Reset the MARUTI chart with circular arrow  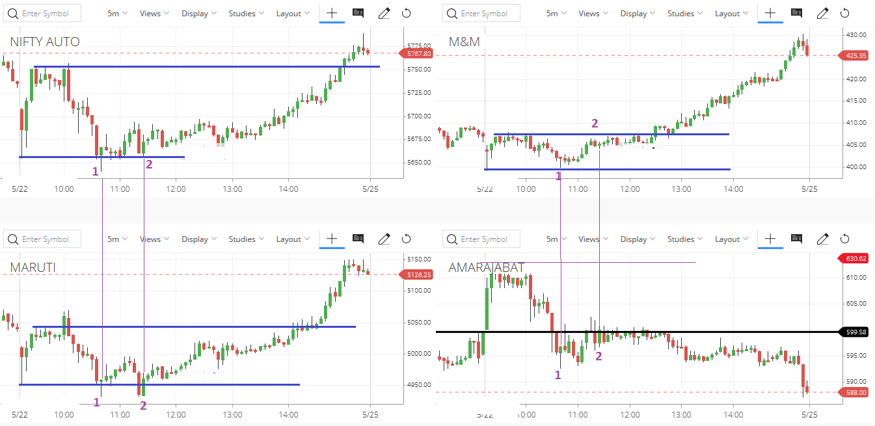[x=407, y=239]
